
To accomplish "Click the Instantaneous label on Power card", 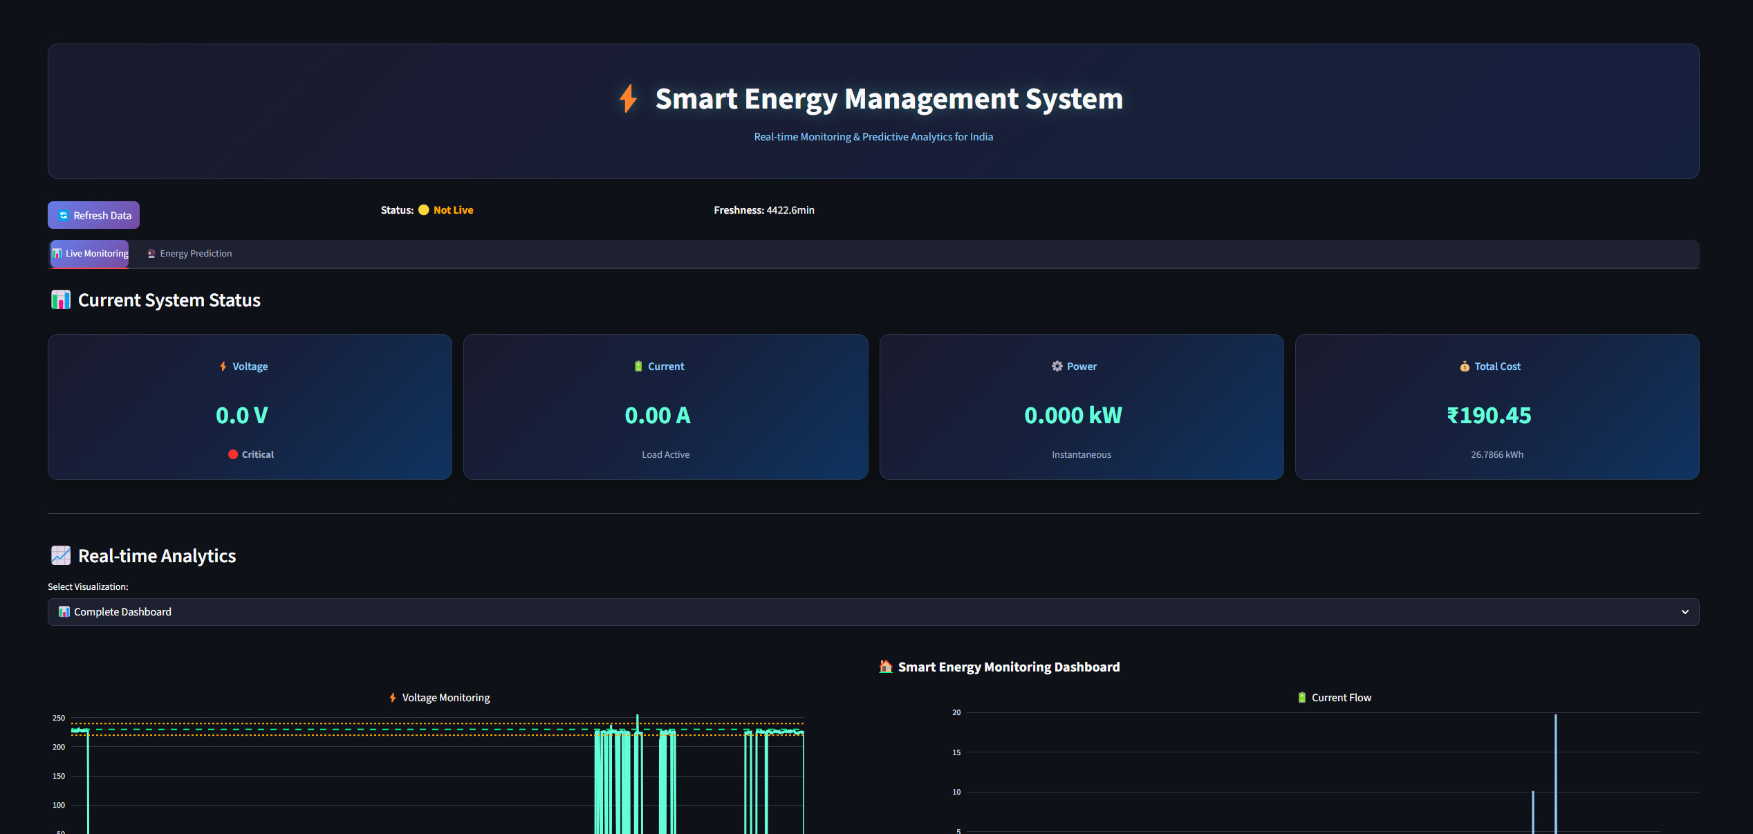I will 1082,454.
